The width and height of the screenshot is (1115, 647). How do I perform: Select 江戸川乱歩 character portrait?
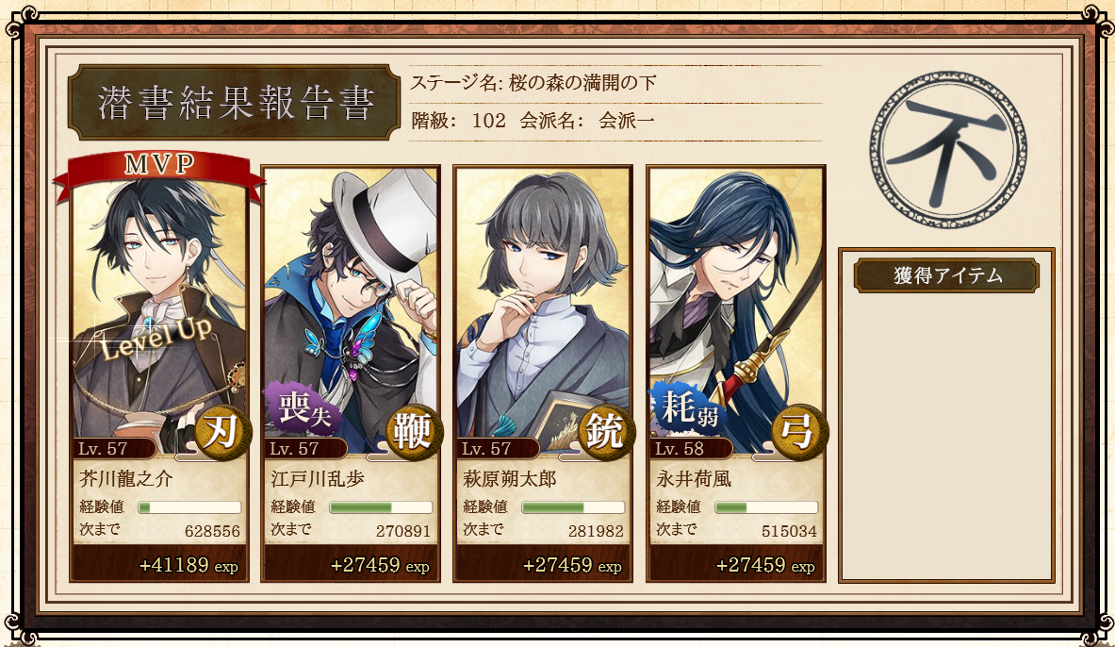pyautogui.click(x=351, y=309)
